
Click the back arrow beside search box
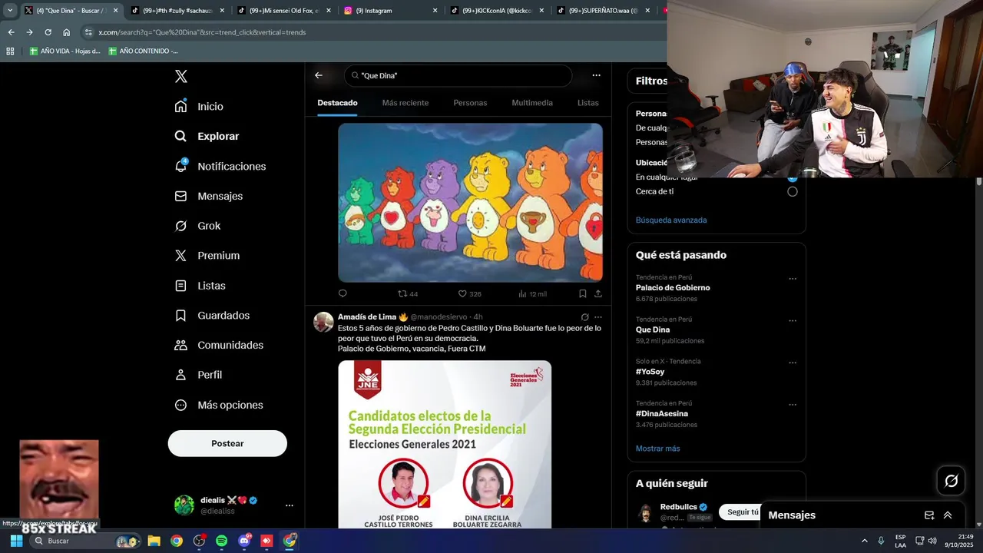319,75
